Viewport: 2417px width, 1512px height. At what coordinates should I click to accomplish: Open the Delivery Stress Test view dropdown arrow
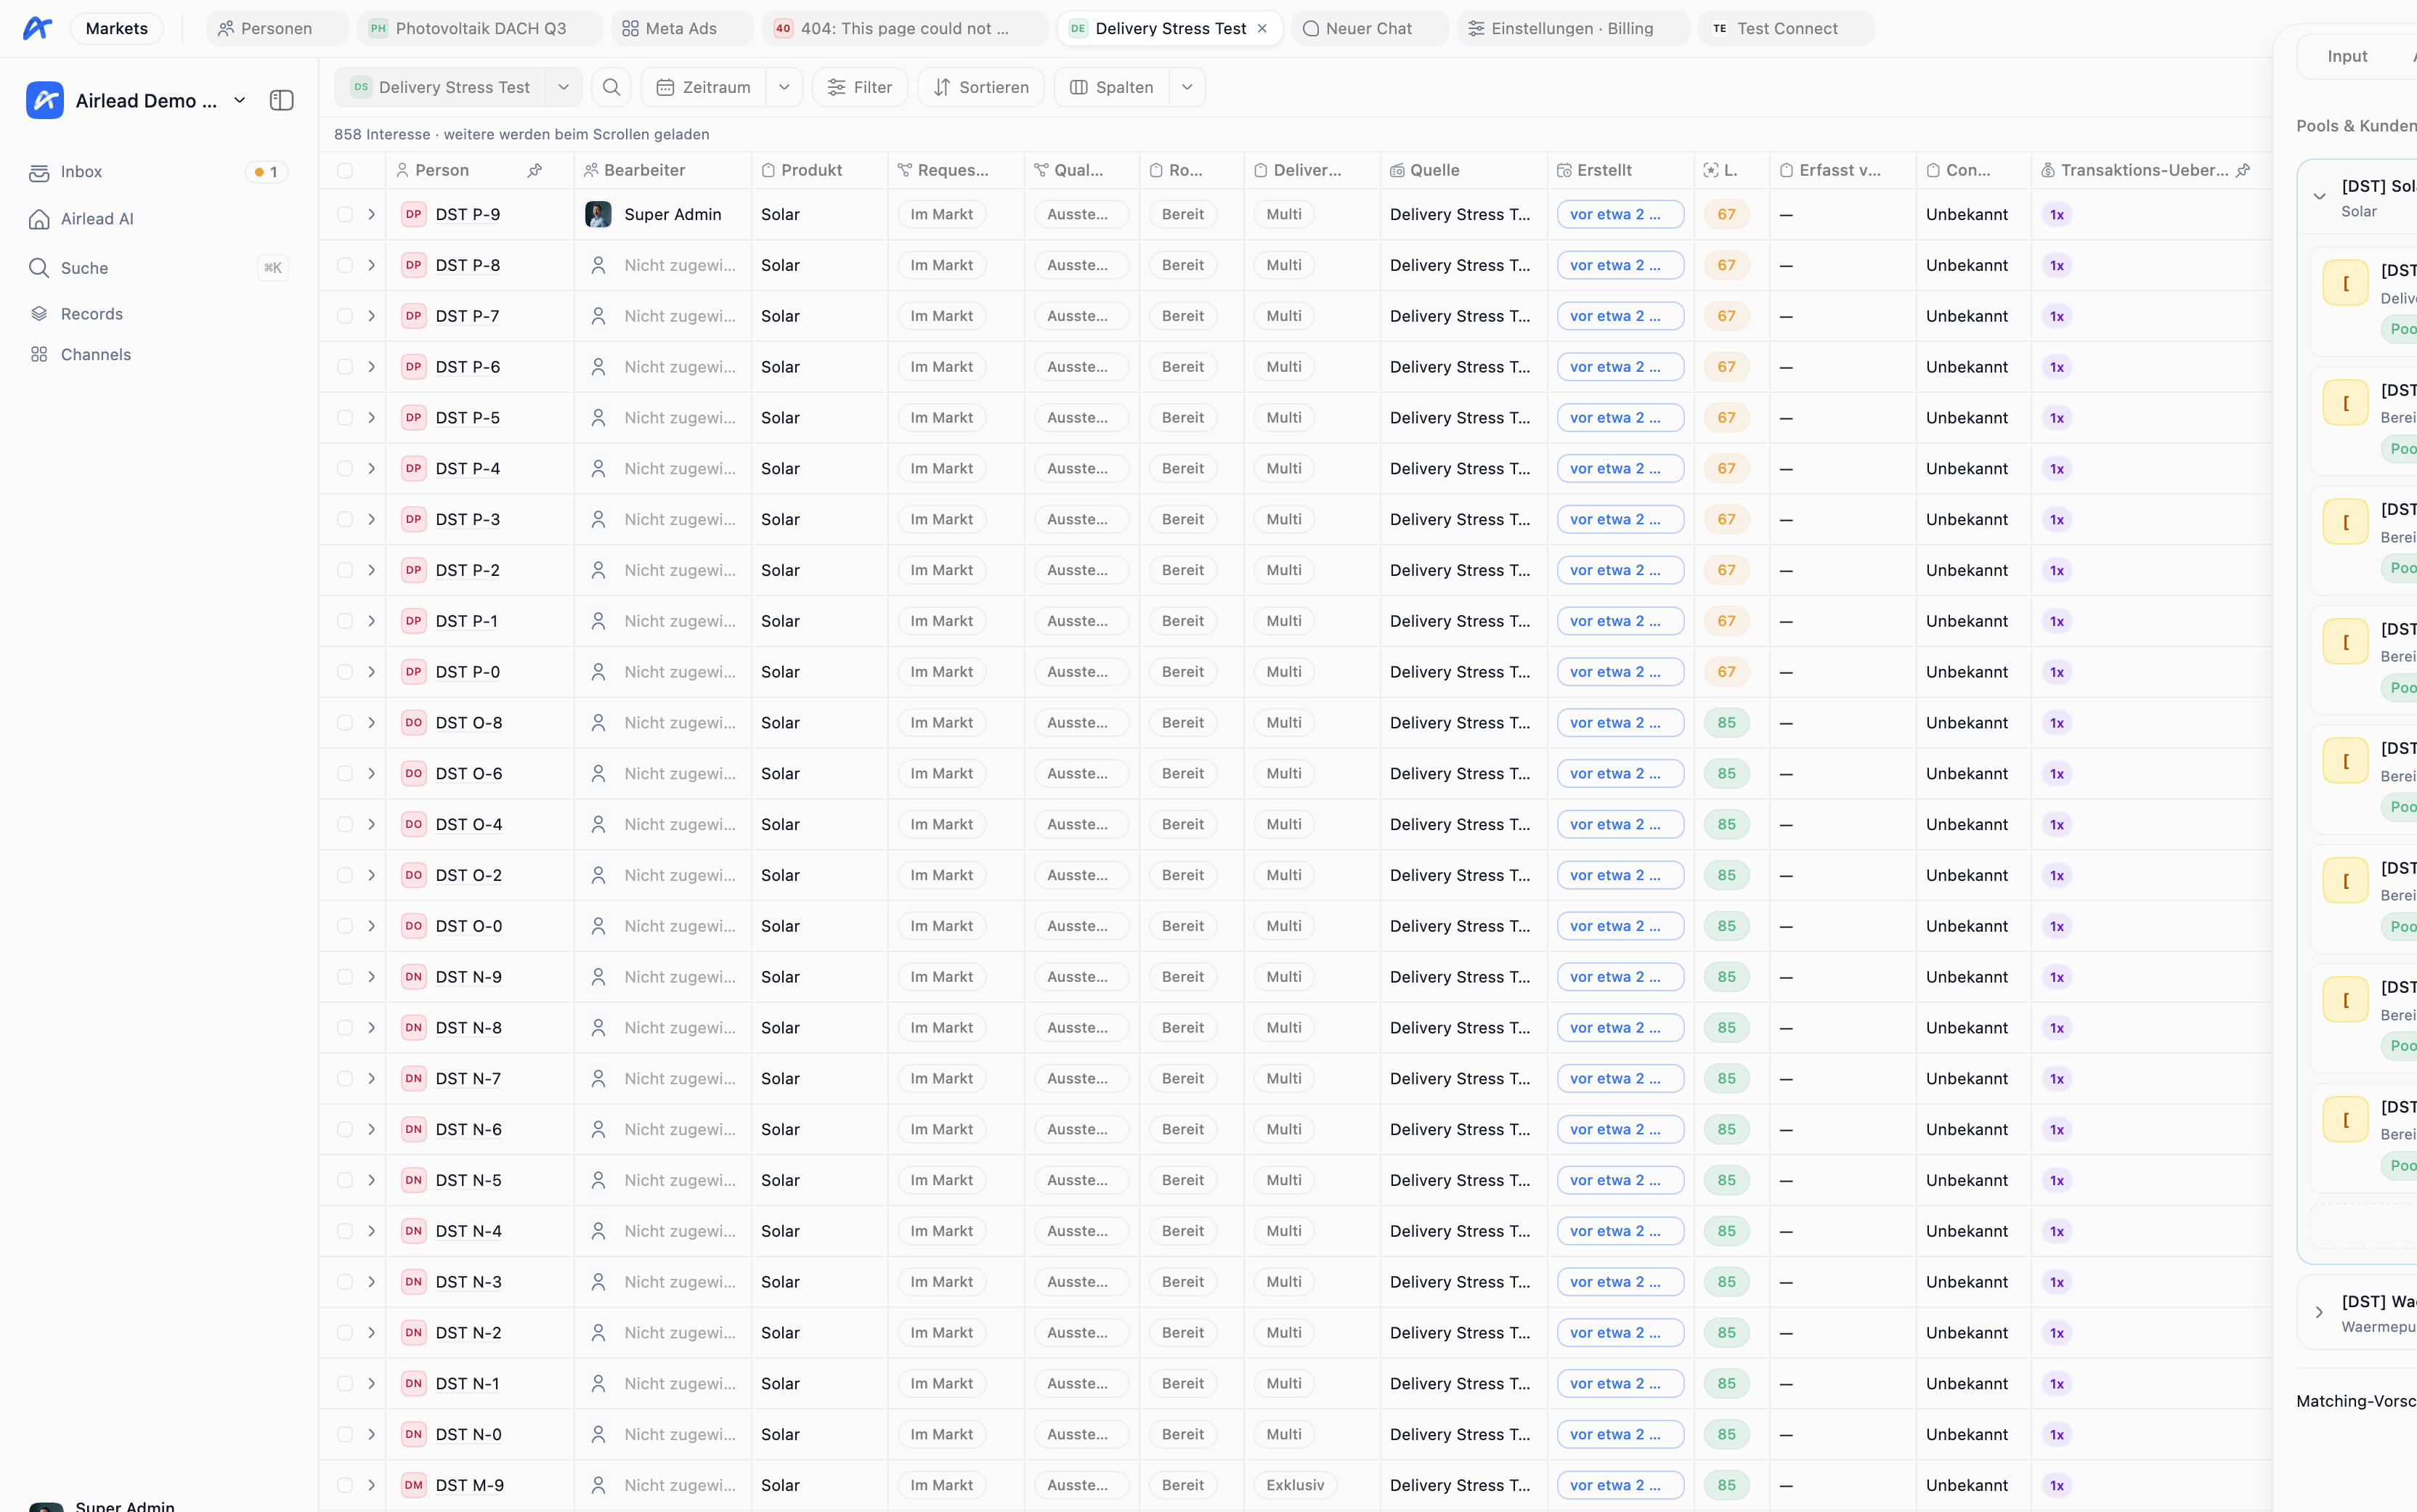coord(563,87)
